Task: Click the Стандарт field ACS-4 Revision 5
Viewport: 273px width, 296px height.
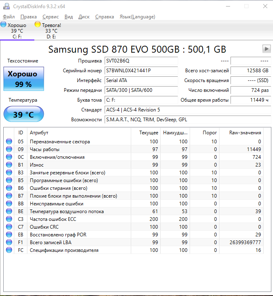Action: (x=188, y=110)
